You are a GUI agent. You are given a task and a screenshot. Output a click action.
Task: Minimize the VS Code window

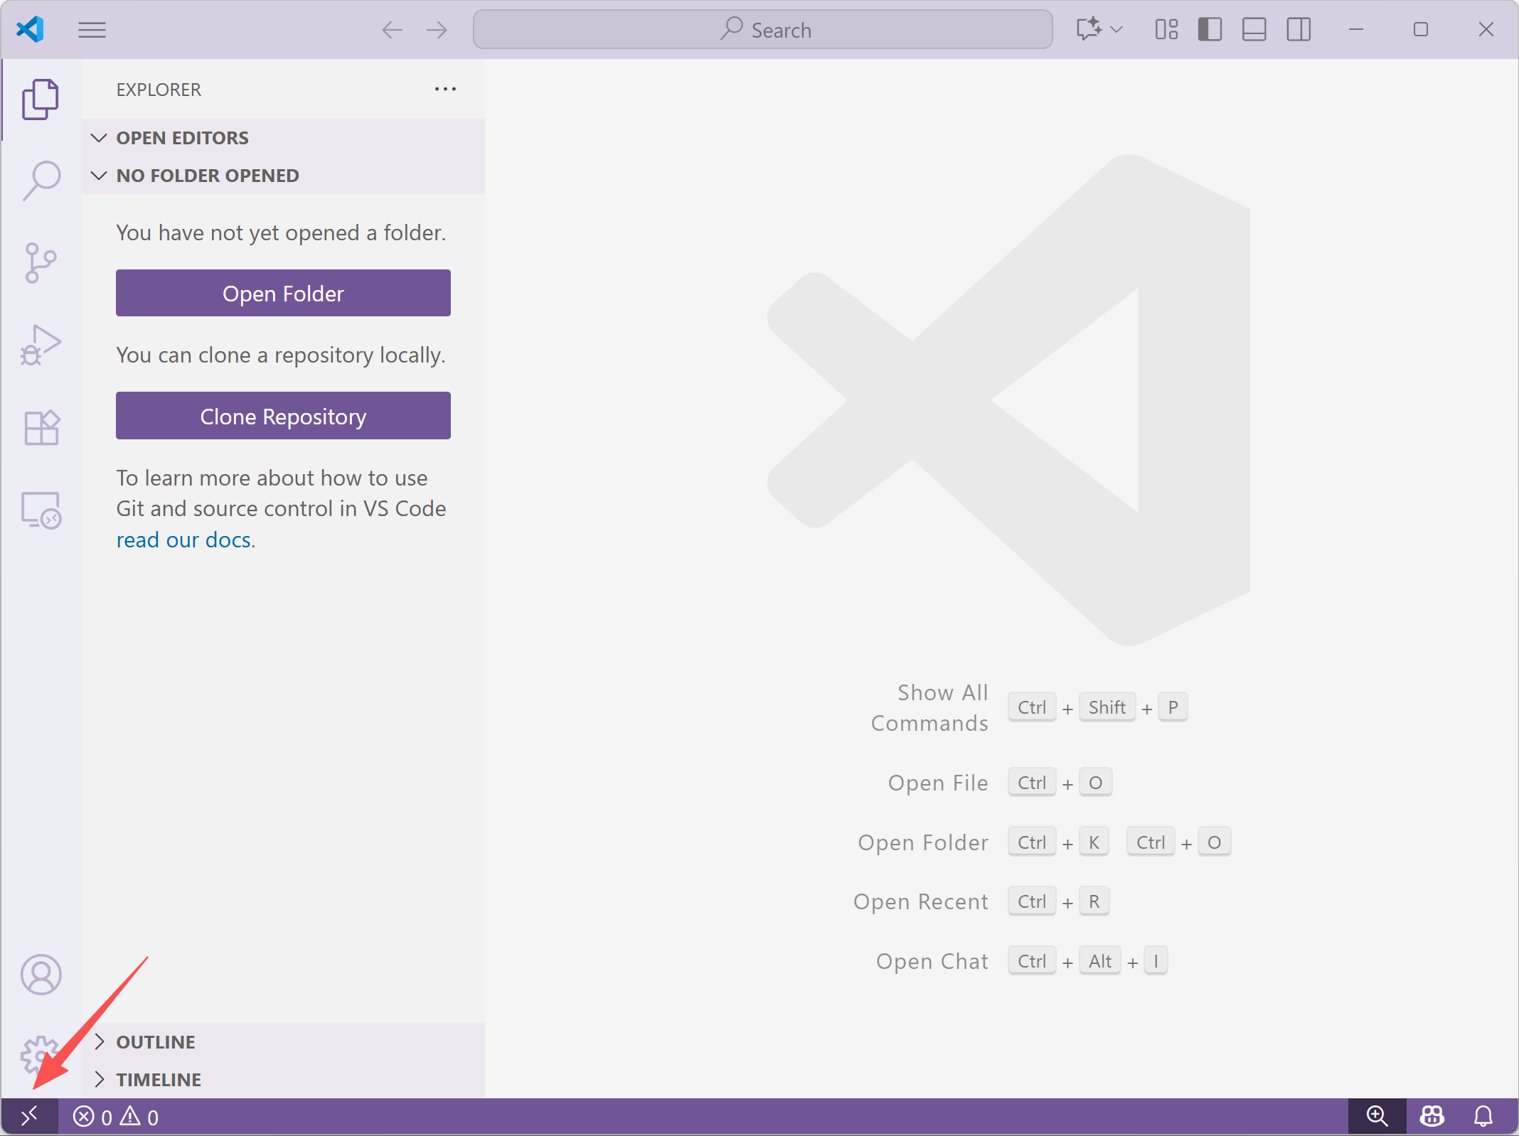[x=1356, y=29]
